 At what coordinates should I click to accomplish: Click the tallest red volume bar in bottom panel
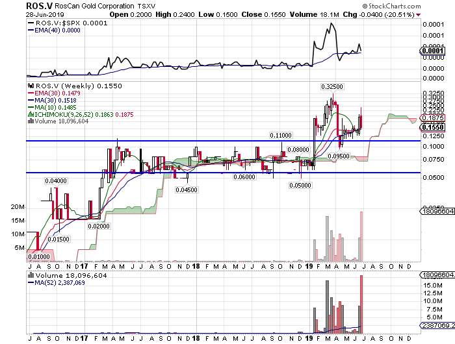361,304
